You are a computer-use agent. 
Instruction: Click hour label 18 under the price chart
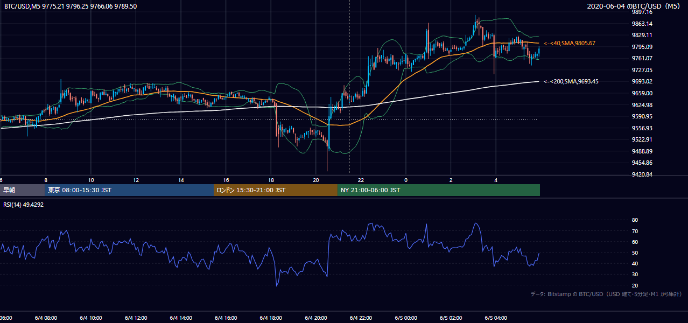tap(271, 180)
